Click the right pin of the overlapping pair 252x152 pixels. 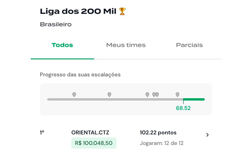[x=157, y=95]
